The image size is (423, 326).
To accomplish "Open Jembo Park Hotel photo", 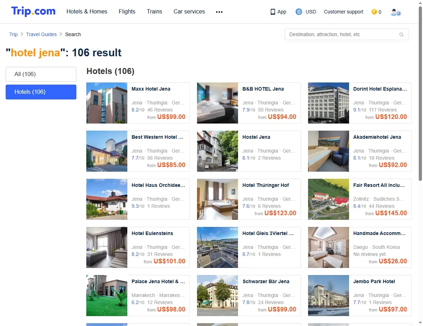I will [329, 296].
